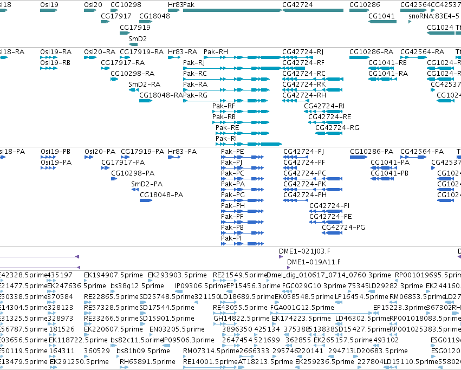Screen dimensions: 461x370
Task: Select the CG42724-RJ transcript label
Action: pyautogui.click(x=303, y=52)
